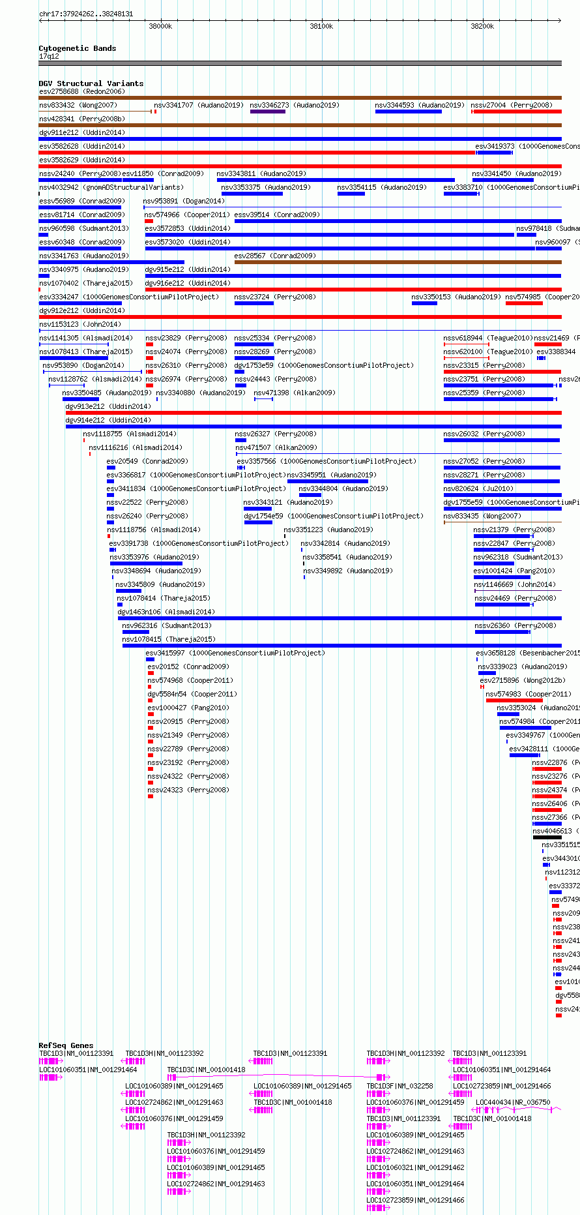Open variant nsv3344593 (Audano2019)
Viewport: 580px width, 1215px height.
420,105
